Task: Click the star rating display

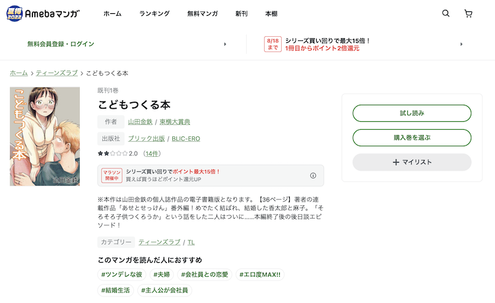Action: coord(113,153)
